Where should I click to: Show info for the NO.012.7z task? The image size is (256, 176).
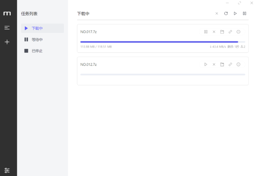click(238, 64)
